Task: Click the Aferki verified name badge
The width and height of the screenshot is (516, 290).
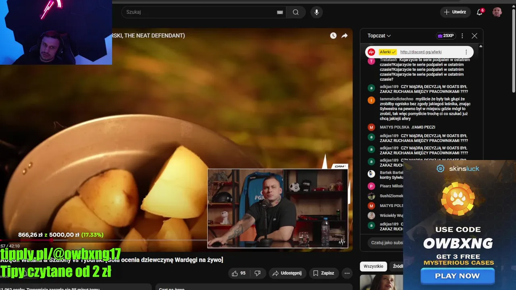Action: tap(387, 52)
